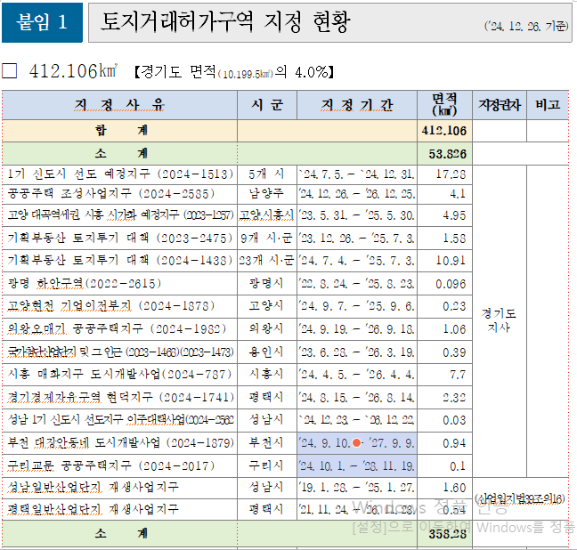Click '기획부동산 토지투기 대책 (2023-2475)' cell

click(x=119, y=238)
